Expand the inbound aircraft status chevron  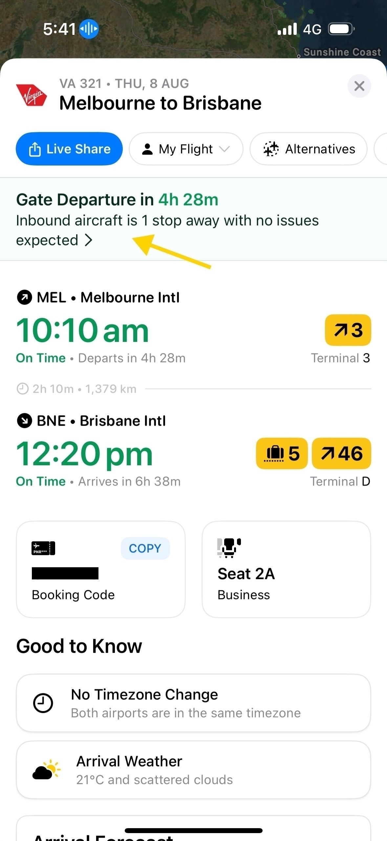(89, 240)
